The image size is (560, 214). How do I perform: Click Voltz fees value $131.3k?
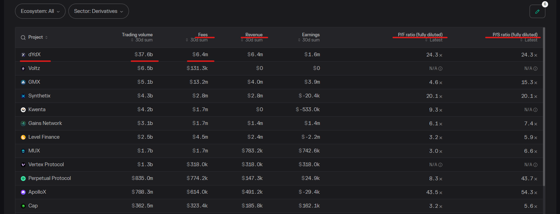click(x=197, y=68)
